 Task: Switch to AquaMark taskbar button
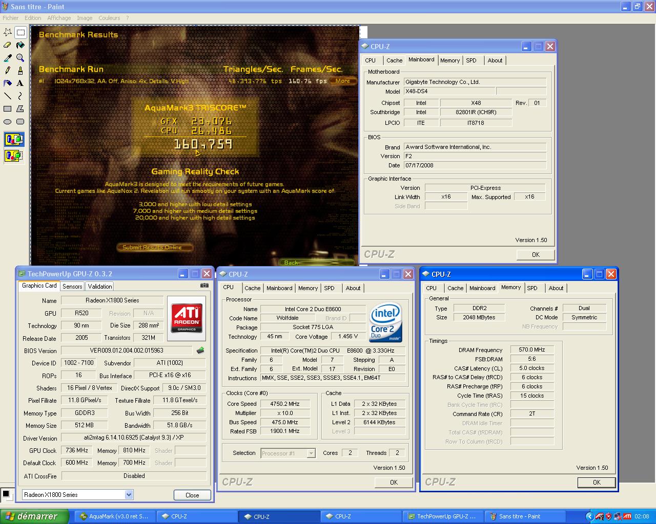[116, 516]
